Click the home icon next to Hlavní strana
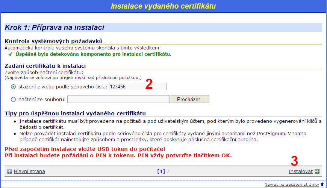Screen dimensions: 327x188 click(10, 172)
